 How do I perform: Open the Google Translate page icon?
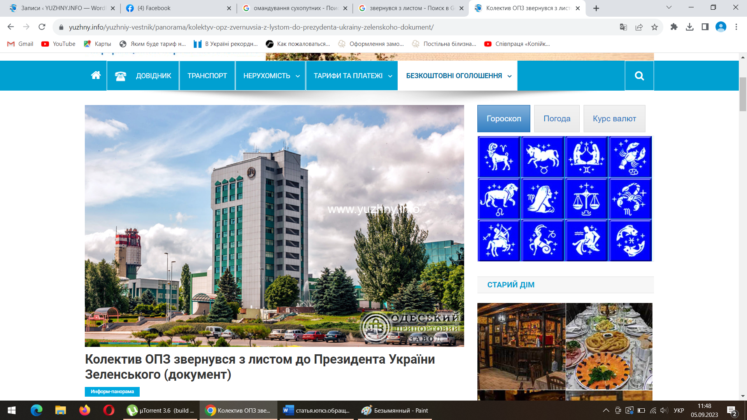623,27
